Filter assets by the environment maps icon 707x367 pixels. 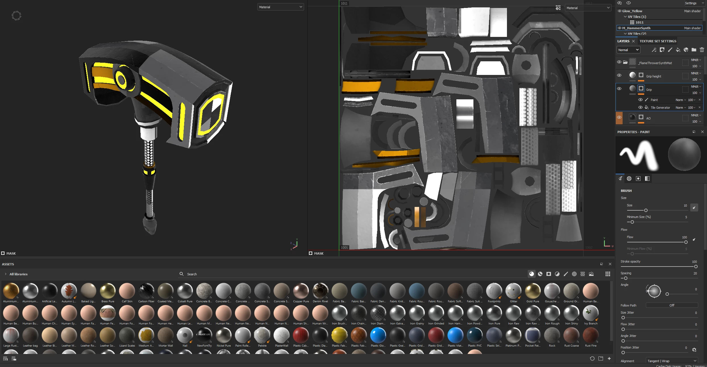[591, 274]
